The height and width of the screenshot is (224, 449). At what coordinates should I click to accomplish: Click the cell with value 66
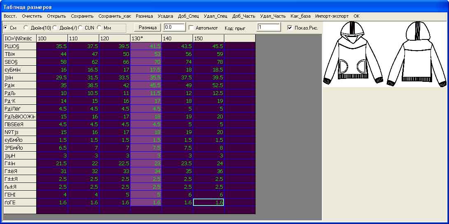114,62
